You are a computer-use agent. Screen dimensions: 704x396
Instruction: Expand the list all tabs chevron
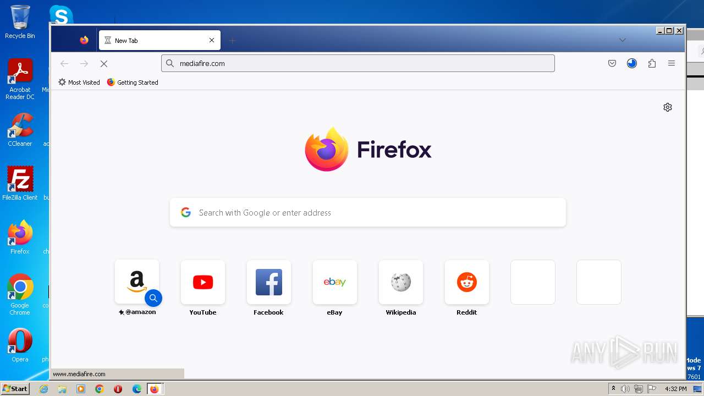[x=622, y=40]
